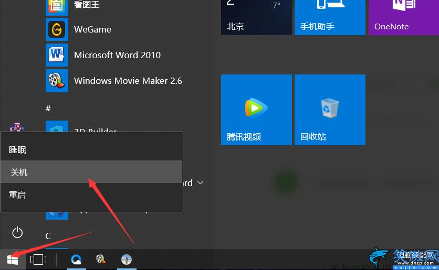Launch Microsoft Word 2010 icon
The height and width of the screenshot is (270, 439).
coord(57,55)
